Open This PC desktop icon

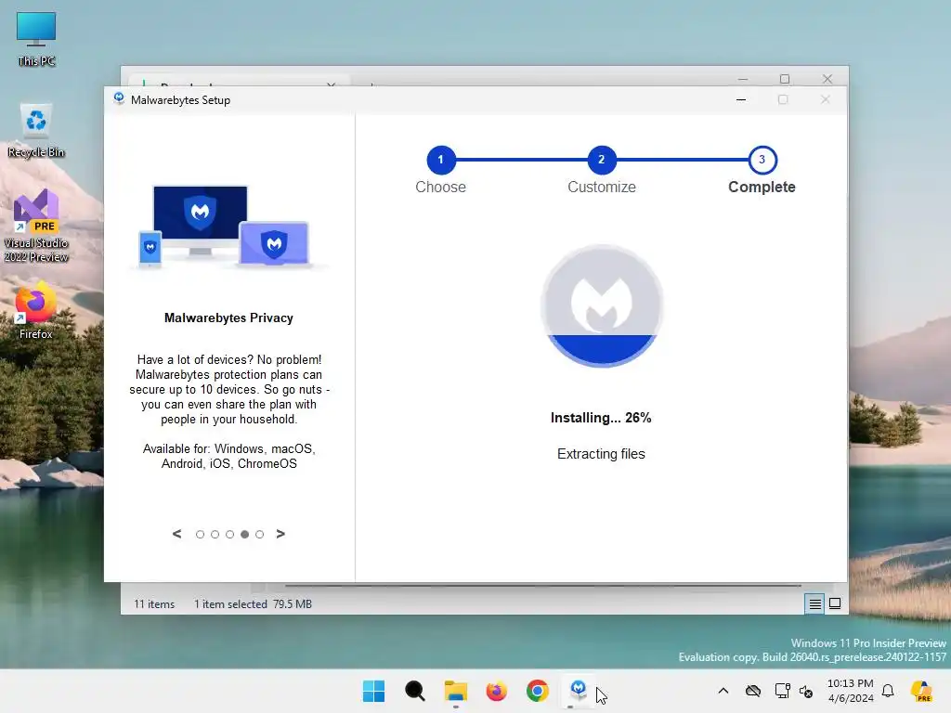tap(36, 38)
